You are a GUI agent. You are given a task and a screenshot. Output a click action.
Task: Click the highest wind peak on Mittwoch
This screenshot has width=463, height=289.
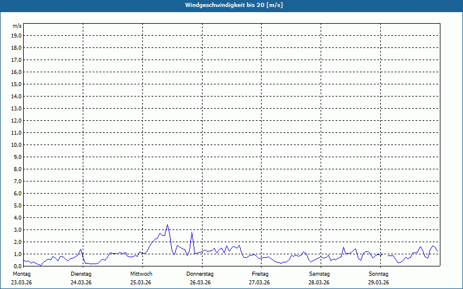pyautogui.click(x=167, y=225)
